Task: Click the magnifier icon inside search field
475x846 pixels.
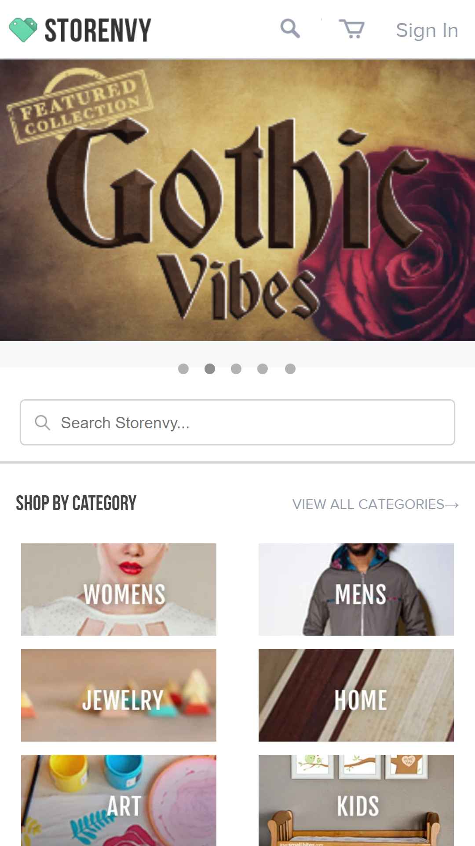Action: tap(43, 423)
